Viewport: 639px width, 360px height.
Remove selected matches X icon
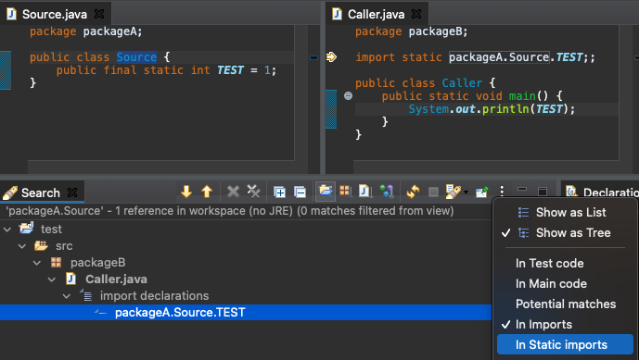tap(233, 192)
